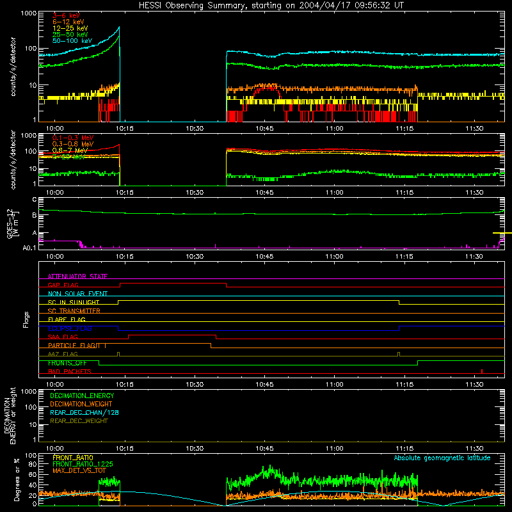Click the 10:30 tick under the GOES panel
512x512 pixels.
pos(195,257)
